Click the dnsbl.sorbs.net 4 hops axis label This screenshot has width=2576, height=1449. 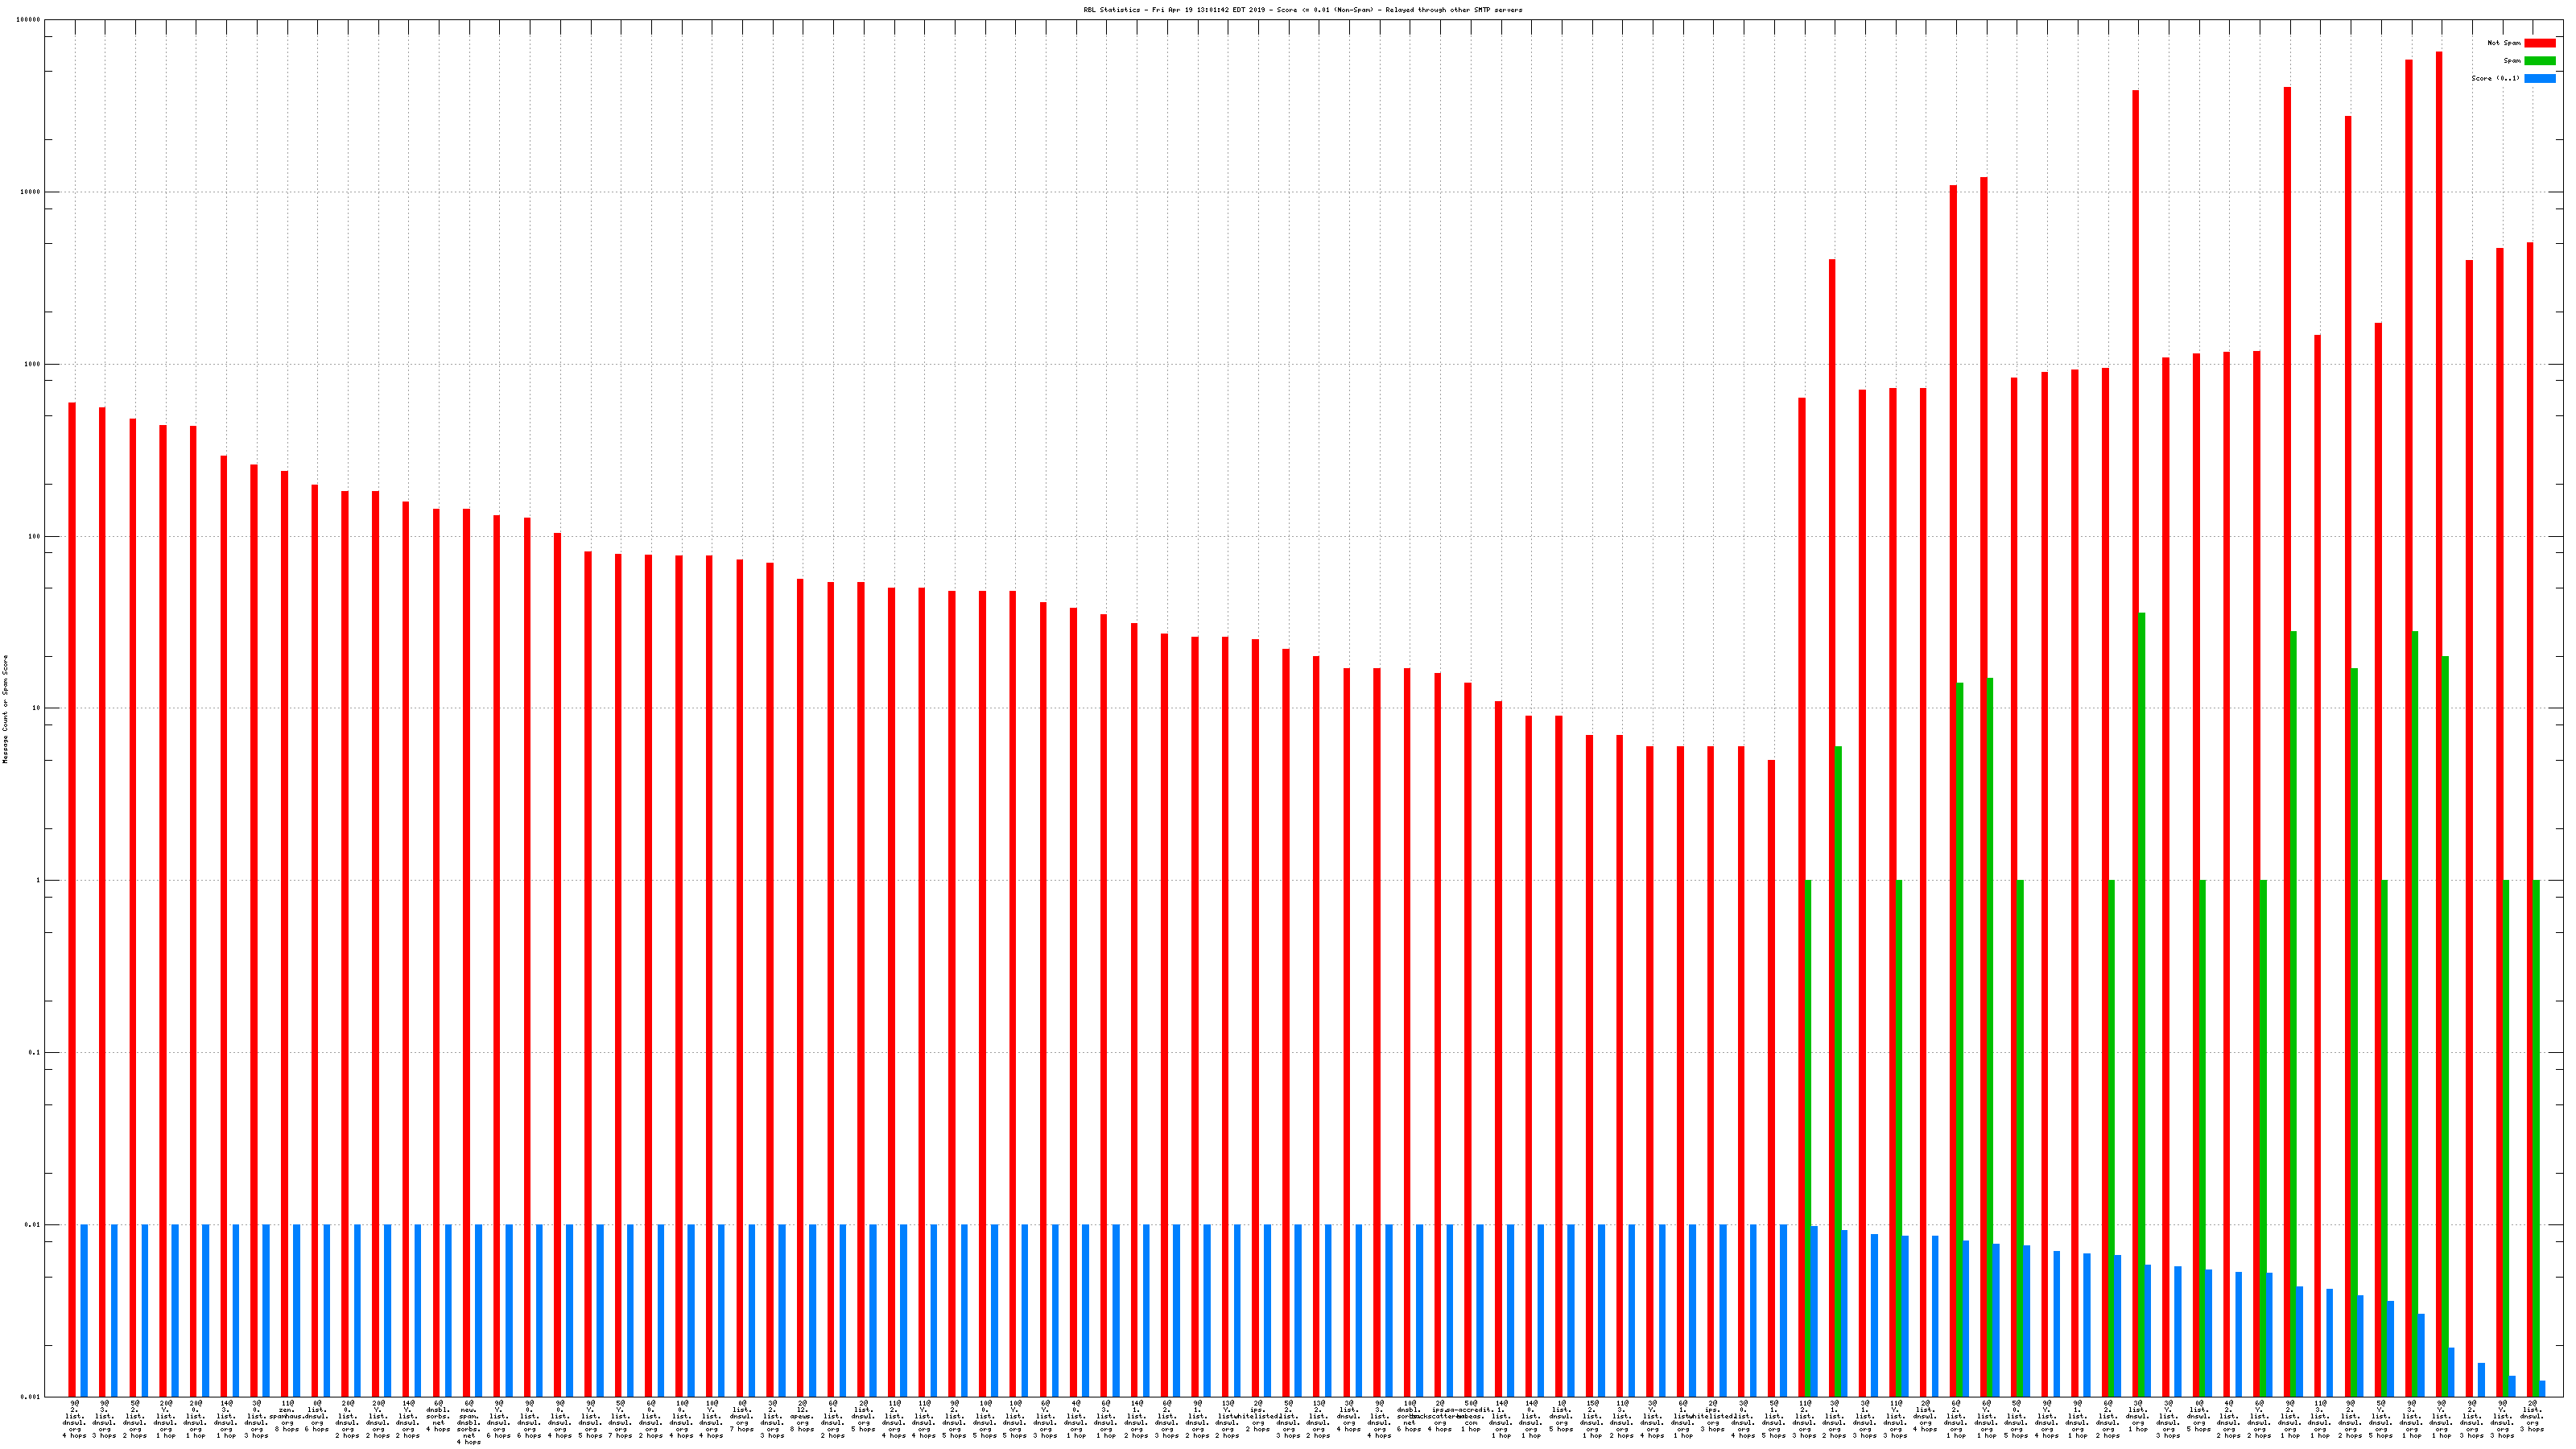pos(438,1416)
